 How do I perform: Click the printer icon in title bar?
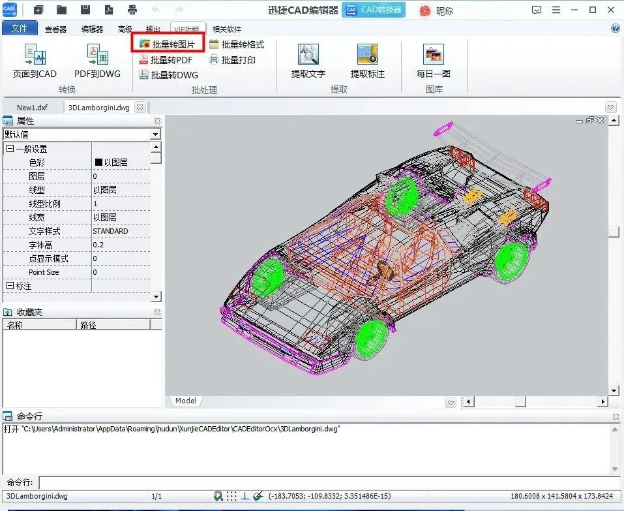coord(132,10)
